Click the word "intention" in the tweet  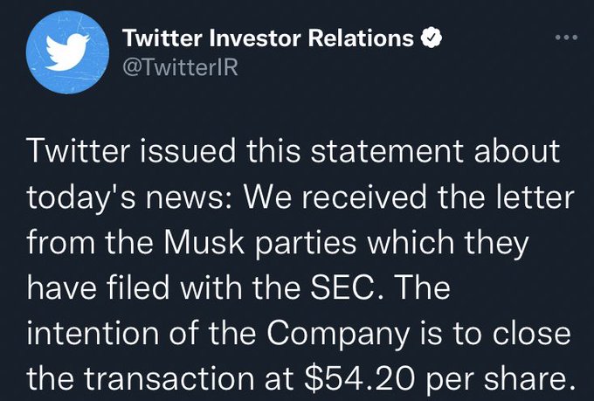(93, 333)
